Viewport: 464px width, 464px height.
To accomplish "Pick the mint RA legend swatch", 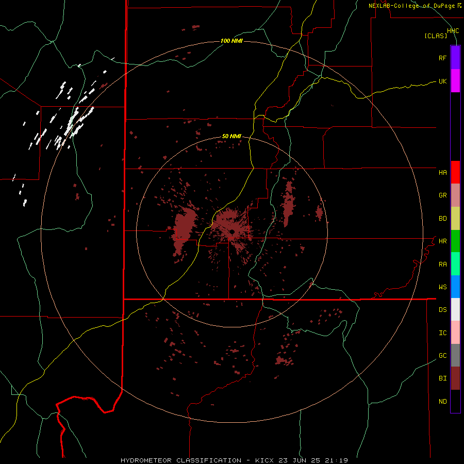I will pos(455,264).
